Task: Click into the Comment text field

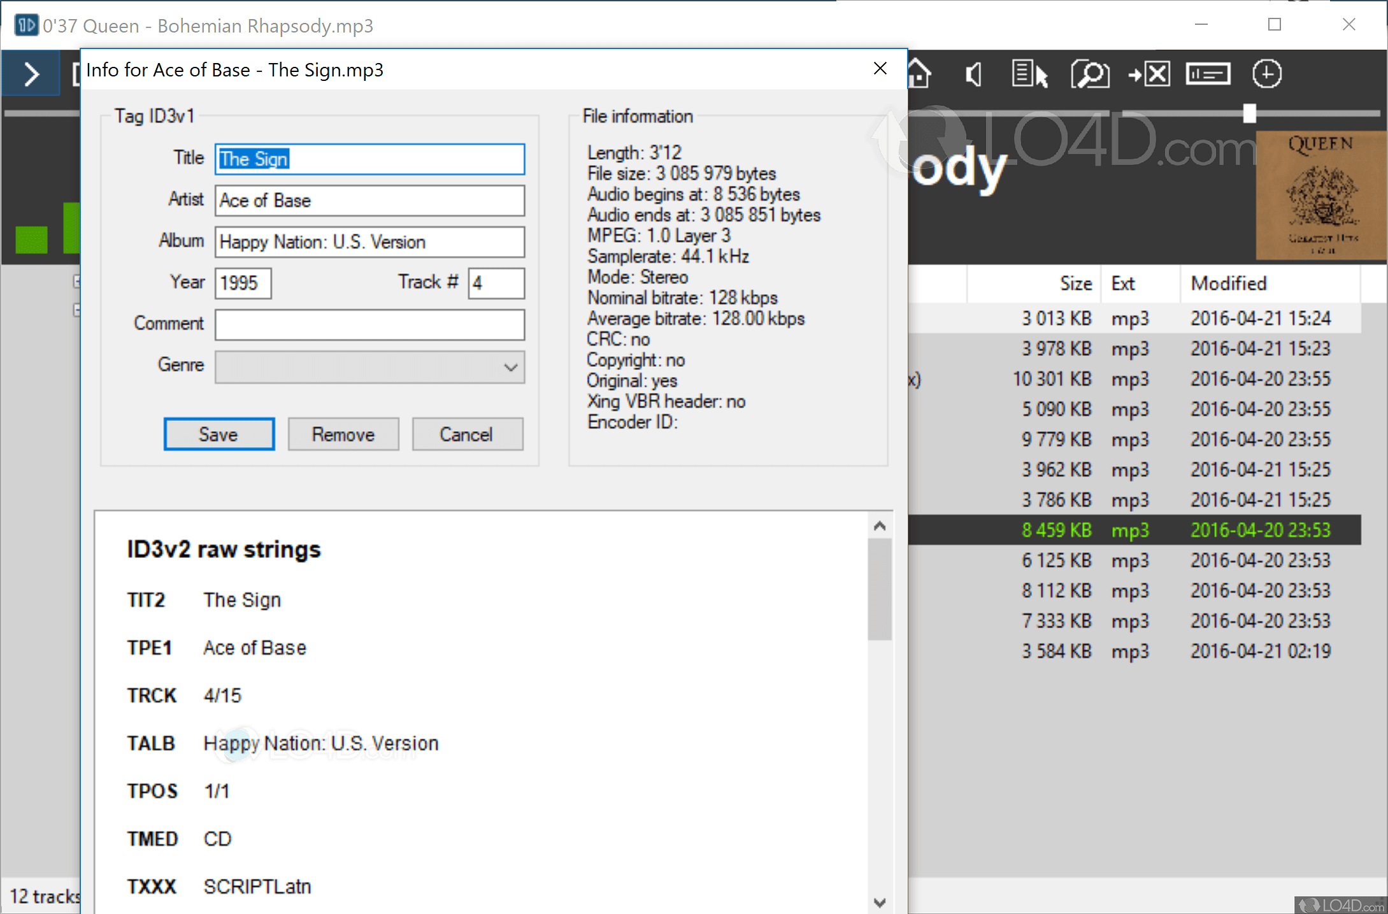Action: [369, 325]
